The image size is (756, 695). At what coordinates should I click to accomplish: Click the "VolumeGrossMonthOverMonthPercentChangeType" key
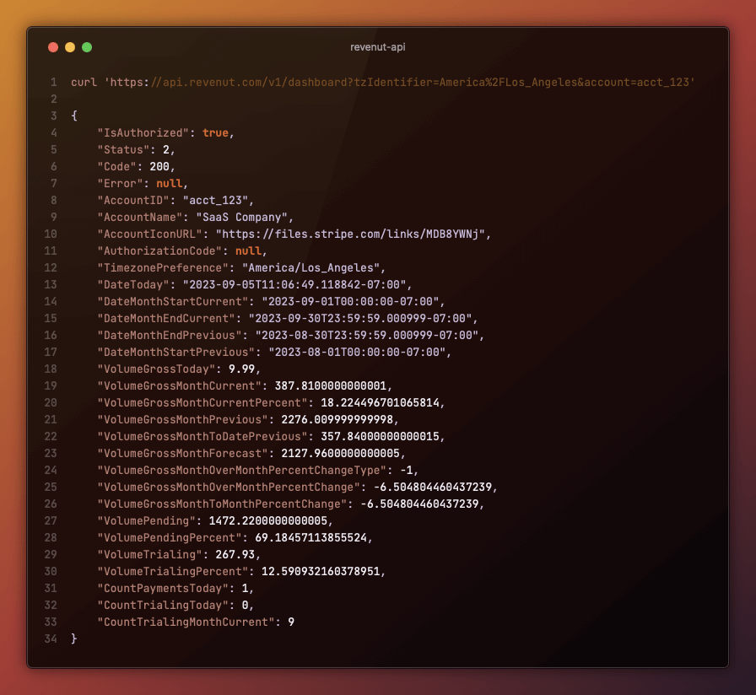241,471
